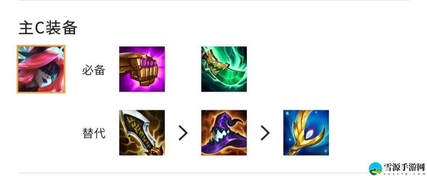This screenshot has width=427, height=176.
Task: Click the 主C装备 section heading
Action: (48, 28)
